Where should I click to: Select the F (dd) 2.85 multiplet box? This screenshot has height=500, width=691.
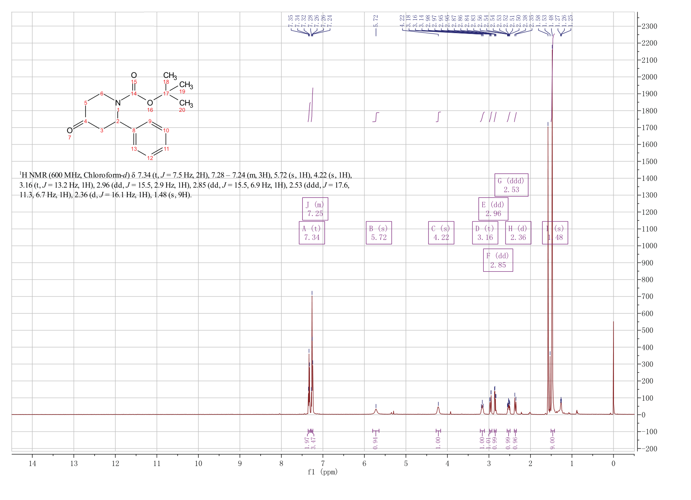(x=498, y=260)
